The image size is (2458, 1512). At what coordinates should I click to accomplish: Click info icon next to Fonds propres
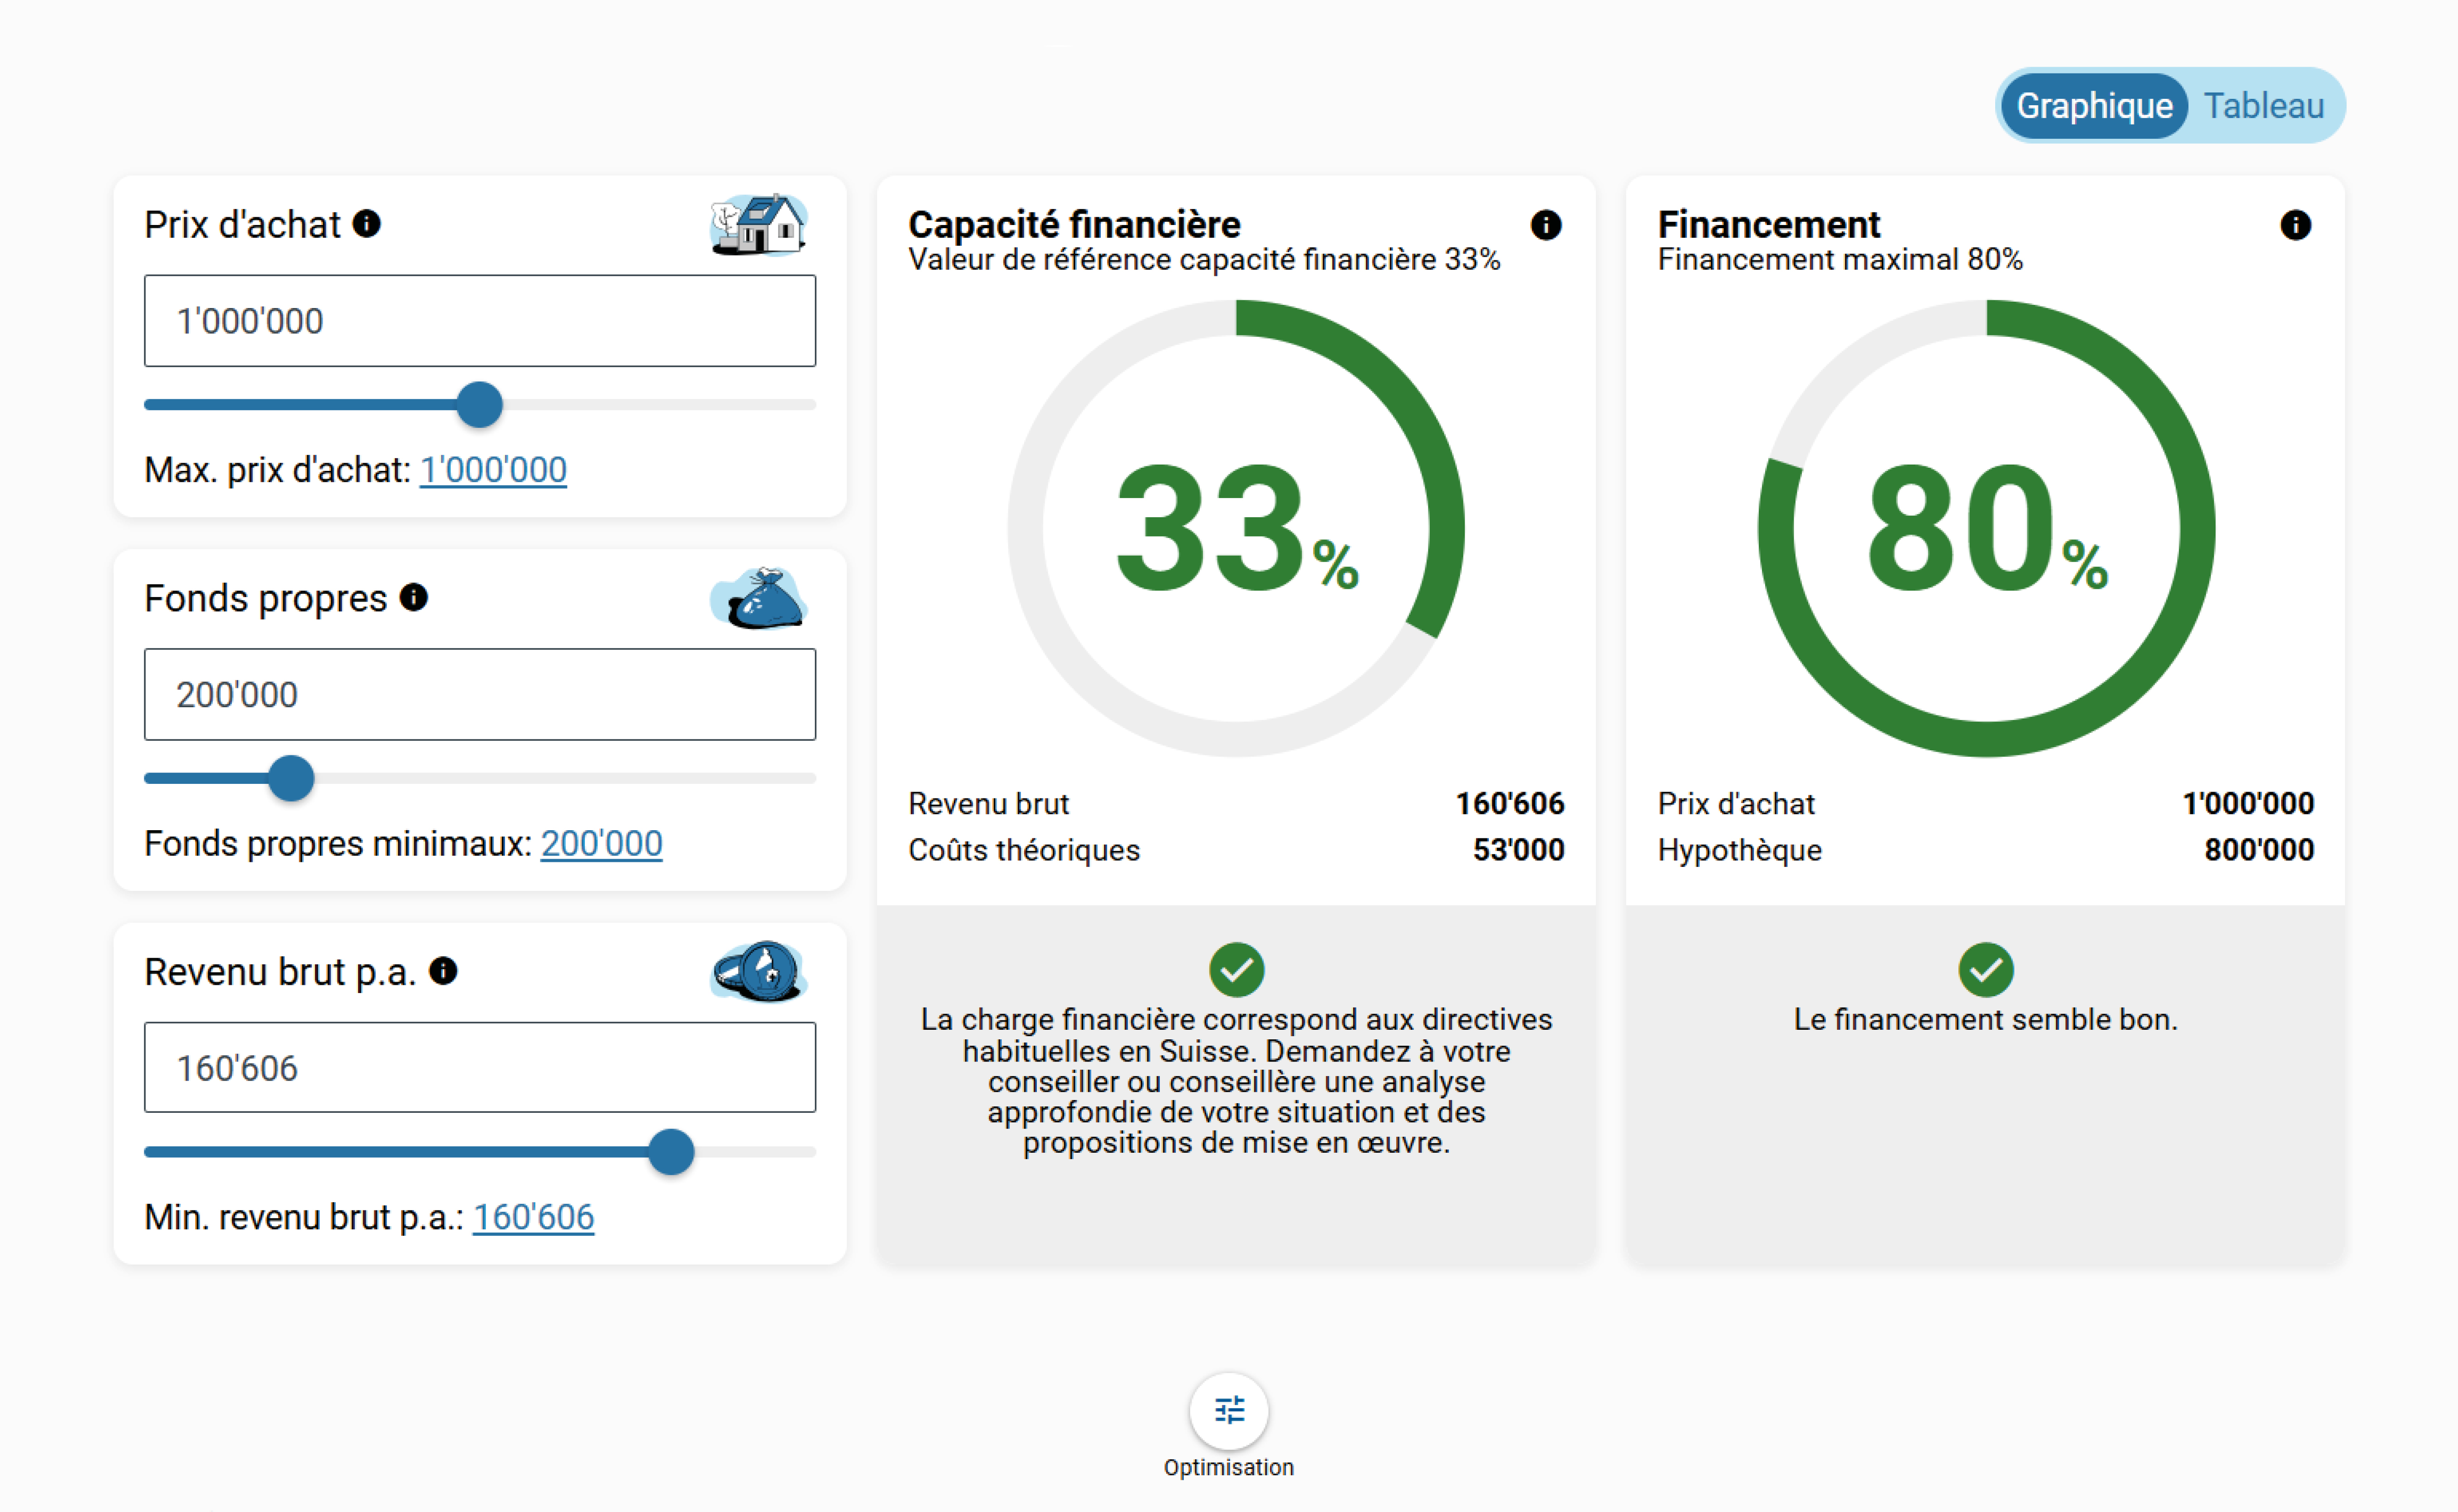coord(414,597)
